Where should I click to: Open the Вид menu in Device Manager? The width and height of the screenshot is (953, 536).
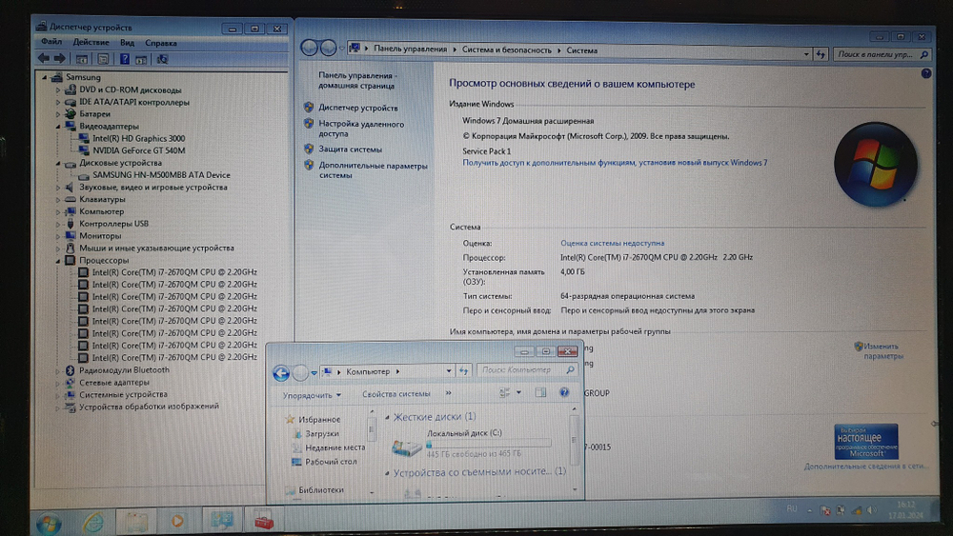[127, 43]
